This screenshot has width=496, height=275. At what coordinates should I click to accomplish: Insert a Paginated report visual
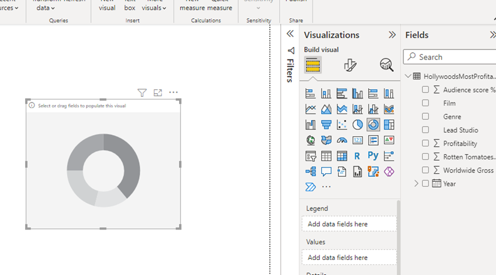pyautogui.click(x=358, y=171)
